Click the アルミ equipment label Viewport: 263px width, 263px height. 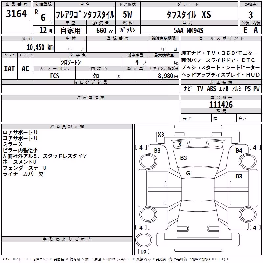(236, 88)
